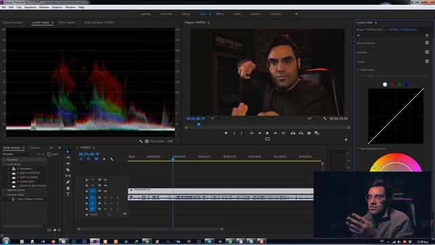Toggle the Creative section checkbox
The image size is (435, 245).
(x=427, y=52)
